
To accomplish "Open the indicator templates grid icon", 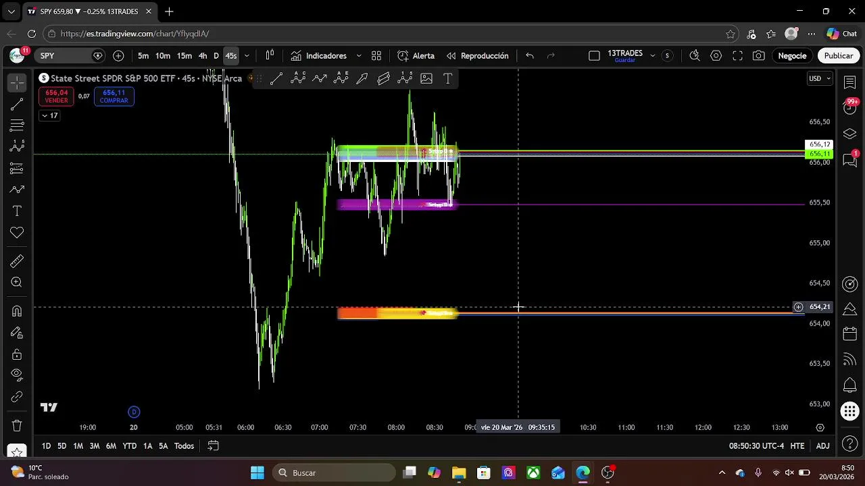I will tap(376, 56).
